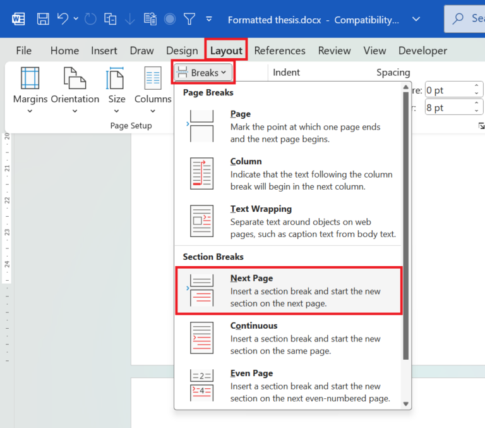Click the copy pages icon in quick access toolbar
Screen dimensions: 485x428
click(110, 19)
